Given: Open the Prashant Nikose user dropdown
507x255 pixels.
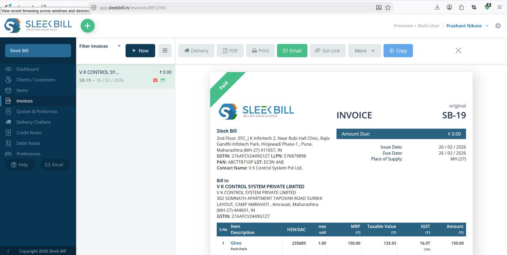Looking at the screenshot, I should click(467, 26).
